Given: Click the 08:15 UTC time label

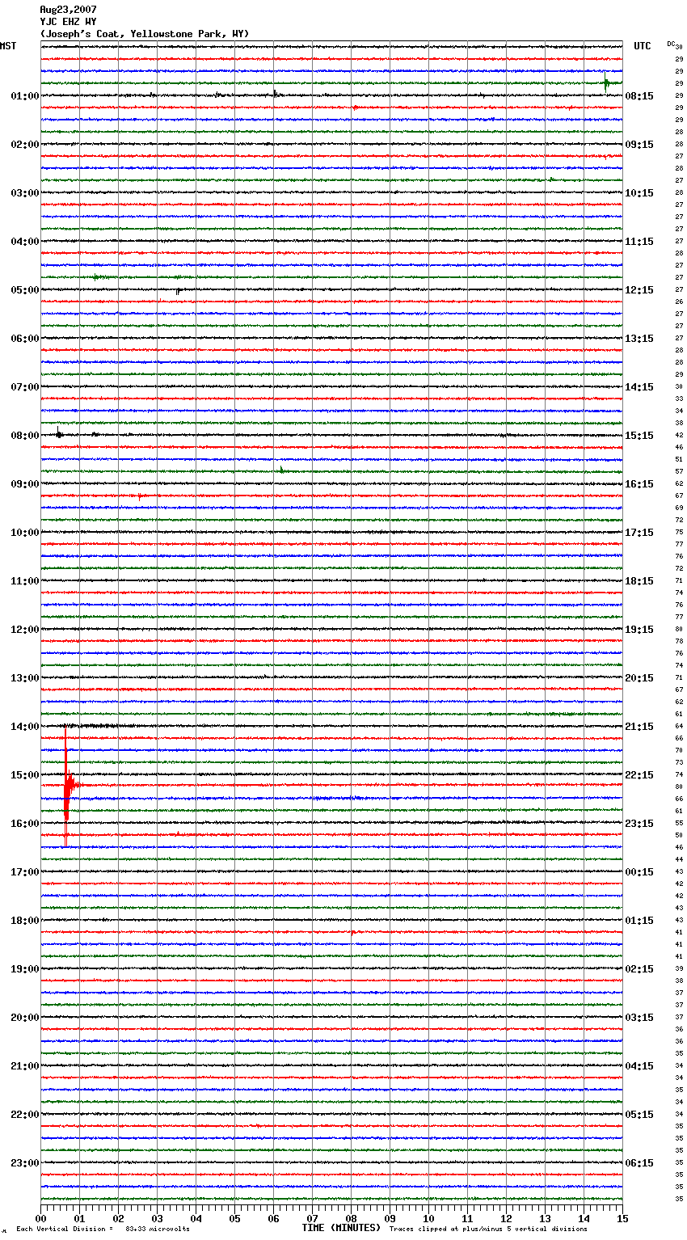Looking at the screenshot, I should click(639, 96).
